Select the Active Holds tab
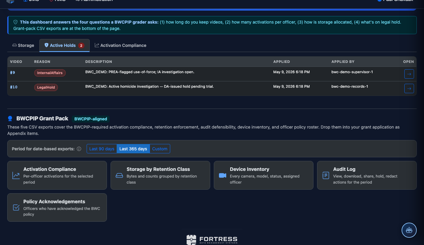Image resolution: width=424 pixels, height=245 pixels. pyautogui.click(x=65, y=45)
